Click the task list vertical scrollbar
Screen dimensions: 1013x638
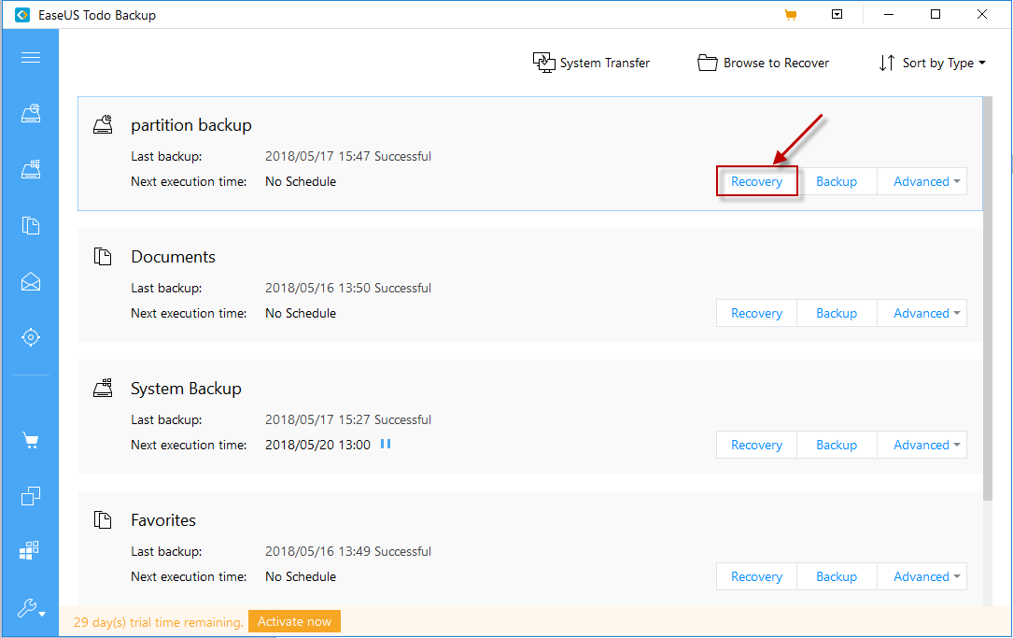(x=988, y=299)
